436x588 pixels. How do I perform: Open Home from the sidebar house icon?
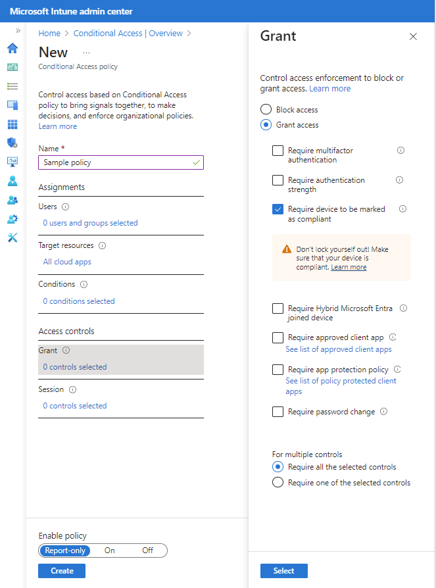point(12,48)
